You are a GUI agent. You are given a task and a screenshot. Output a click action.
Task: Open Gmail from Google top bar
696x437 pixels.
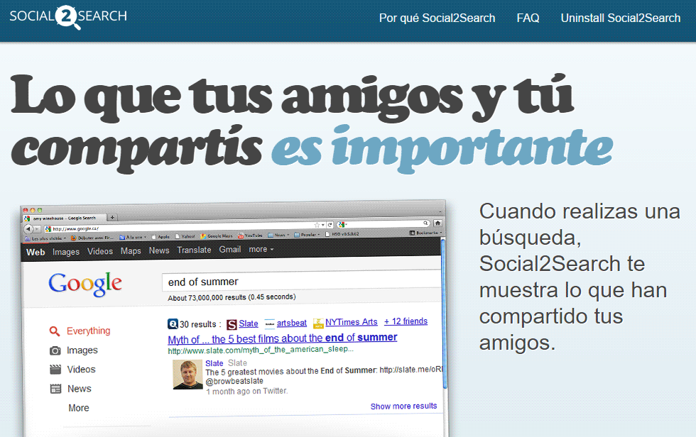[x=230, y=250]
